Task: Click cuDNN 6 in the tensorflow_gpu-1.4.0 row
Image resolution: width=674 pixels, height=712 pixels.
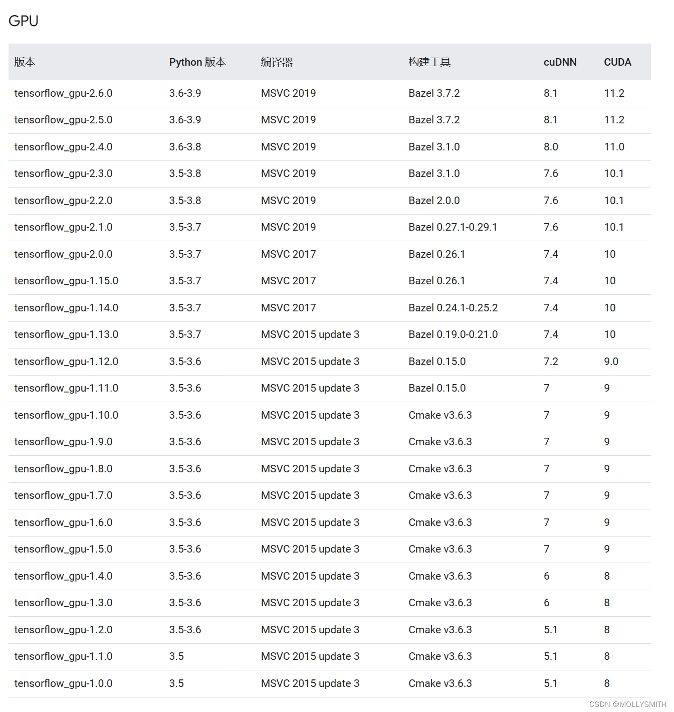Action: [547, 576]
